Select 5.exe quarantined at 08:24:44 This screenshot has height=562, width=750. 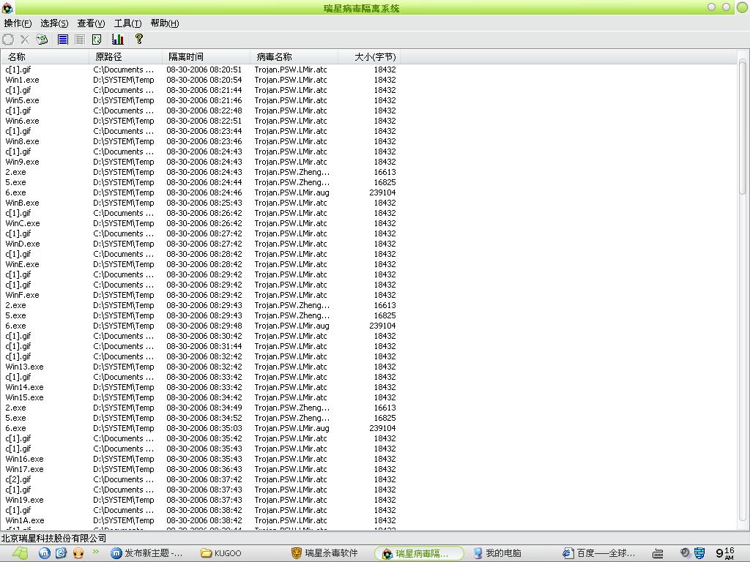[x=201, y=182]
